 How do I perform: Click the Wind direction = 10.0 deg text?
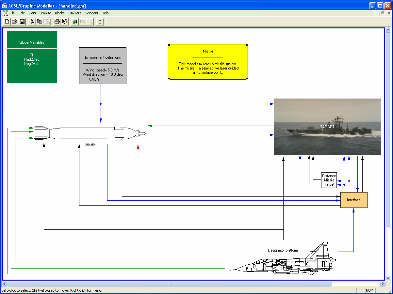pos(102,74)
